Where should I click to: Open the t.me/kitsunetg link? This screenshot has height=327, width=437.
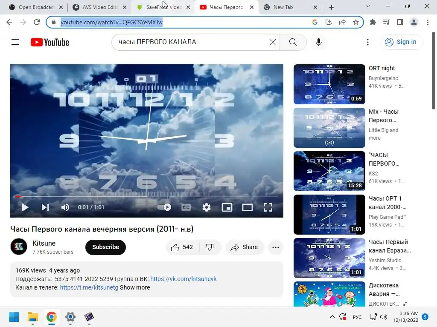89,287
